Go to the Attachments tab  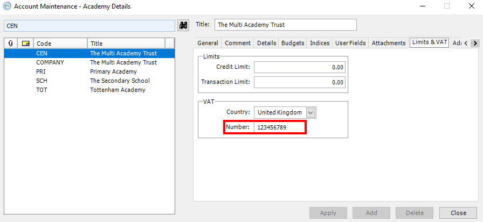tap(388, 43)
